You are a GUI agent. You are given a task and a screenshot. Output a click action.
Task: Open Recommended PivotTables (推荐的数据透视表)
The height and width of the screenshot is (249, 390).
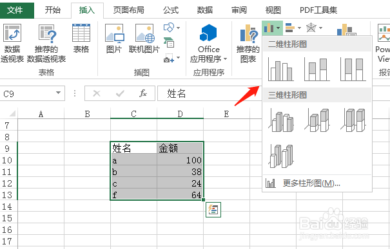click(x=46, y=44)
